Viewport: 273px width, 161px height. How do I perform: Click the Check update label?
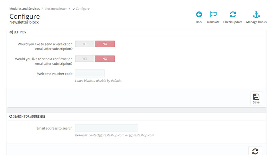(x=233, y=22)
